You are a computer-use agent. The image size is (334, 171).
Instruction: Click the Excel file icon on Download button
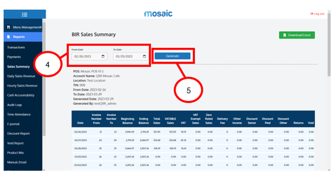pos(285,35)
